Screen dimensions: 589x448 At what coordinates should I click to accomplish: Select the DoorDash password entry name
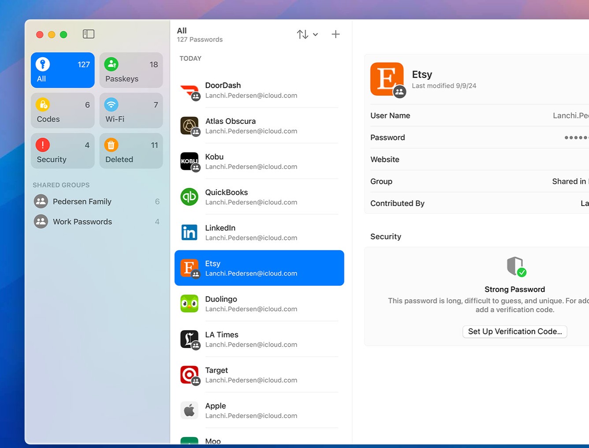coord(223,86)
